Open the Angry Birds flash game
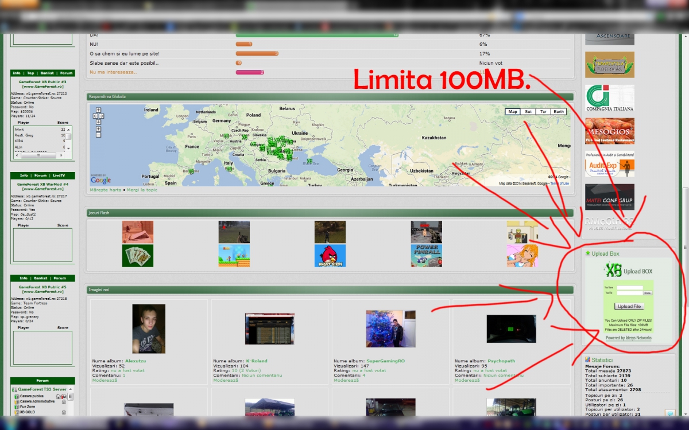This screenshot has height=430, width=689. click(x=330, y=256)
